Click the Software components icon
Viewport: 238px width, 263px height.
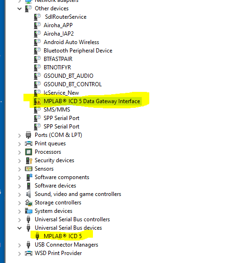[29, 177]
